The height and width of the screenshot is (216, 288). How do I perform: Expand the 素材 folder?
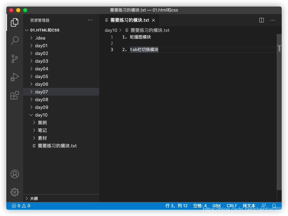click(x=42, y=138)
